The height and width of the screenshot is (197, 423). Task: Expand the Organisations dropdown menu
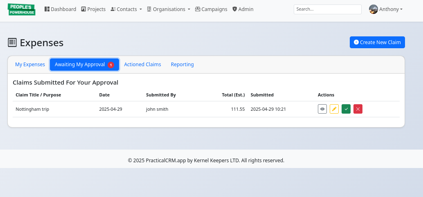(x=169, y=9)
